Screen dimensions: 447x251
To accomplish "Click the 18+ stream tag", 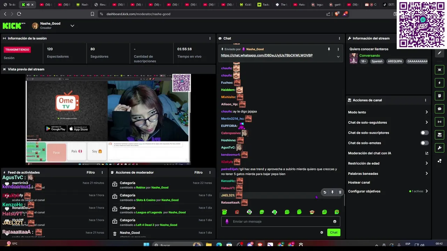I will pyautogui.click(x=364, y=61).
